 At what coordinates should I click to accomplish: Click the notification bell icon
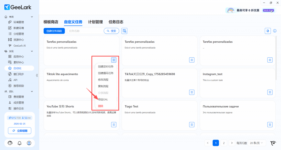(19, 143)
